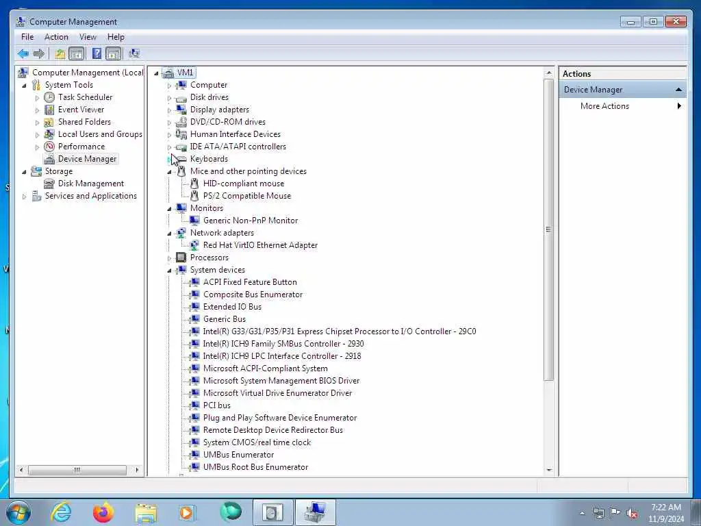Viewport: 701px width, 526px height.
Task: Select the Shared Folders icon
Action: pos(49,122)
